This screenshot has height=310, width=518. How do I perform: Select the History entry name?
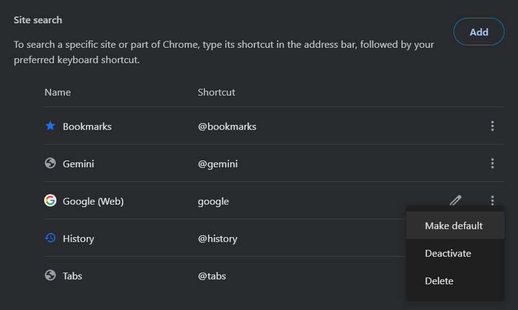pyautogui.click(x=79, y=239)
